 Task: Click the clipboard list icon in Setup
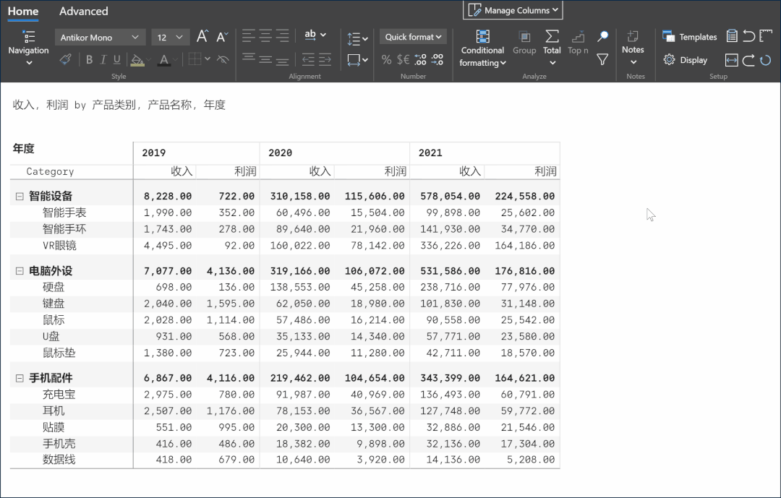[732, 36]
